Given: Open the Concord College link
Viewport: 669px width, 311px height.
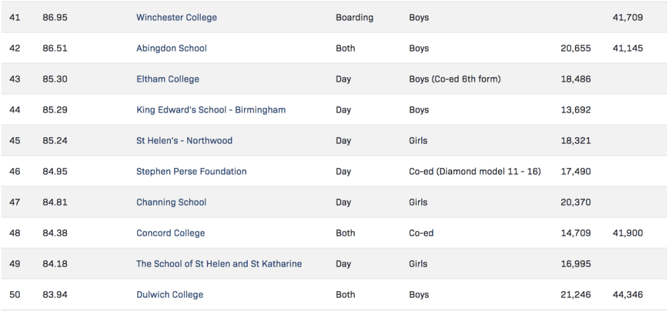Looking at the screenshot, I should click(170, 233).
